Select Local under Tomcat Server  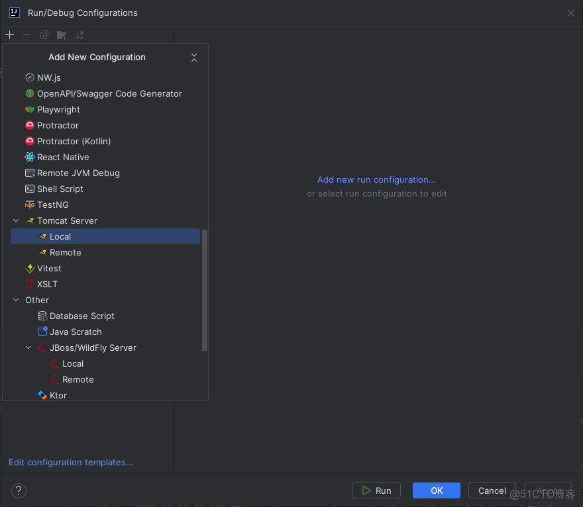[x=105, y=236]
